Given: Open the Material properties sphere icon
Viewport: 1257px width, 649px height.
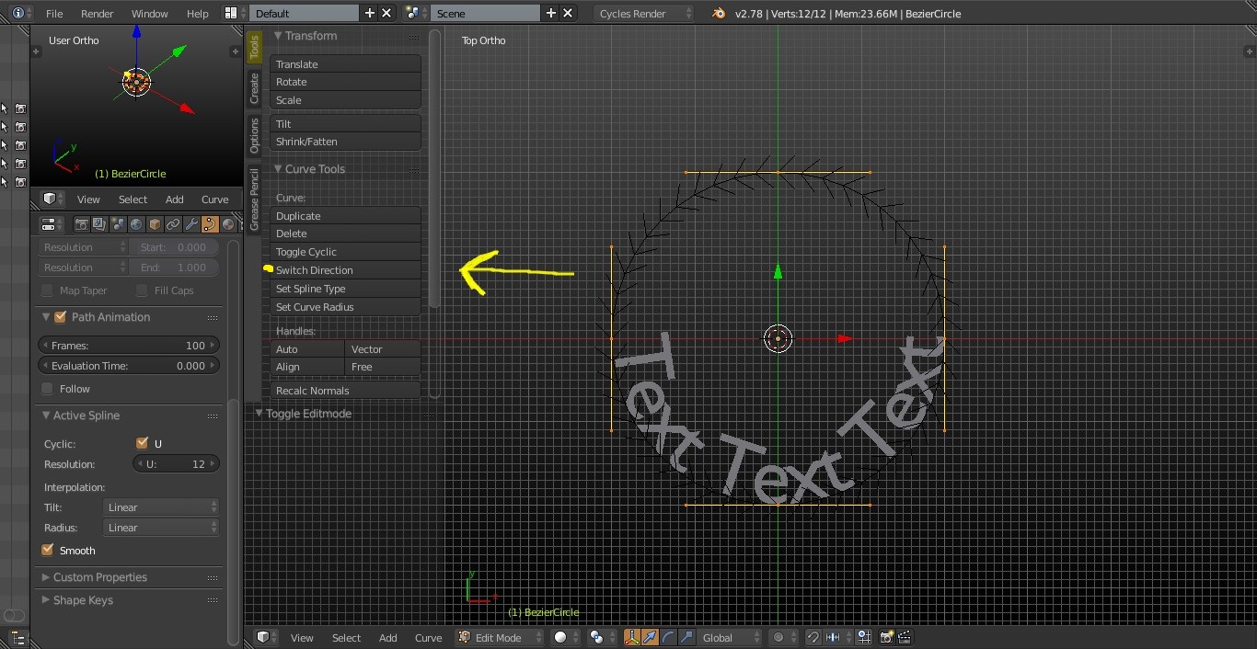Looking at the screenshot, I should pos(227,224).
